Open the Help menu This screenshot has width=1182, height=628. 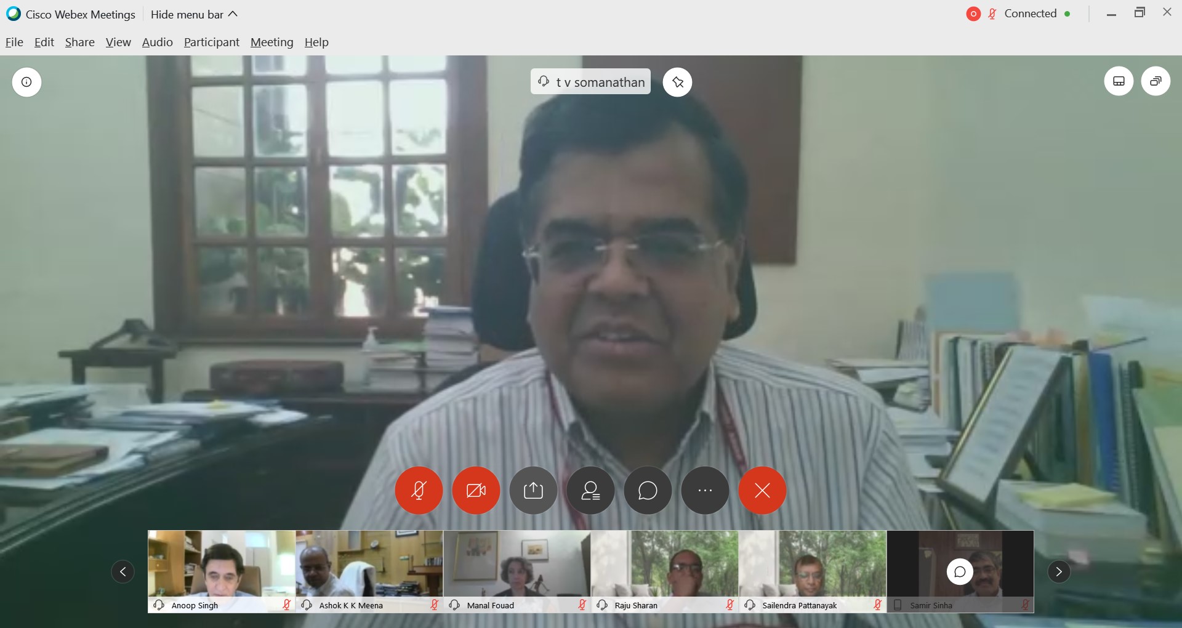pyautogui.click(x=316, y=42)
